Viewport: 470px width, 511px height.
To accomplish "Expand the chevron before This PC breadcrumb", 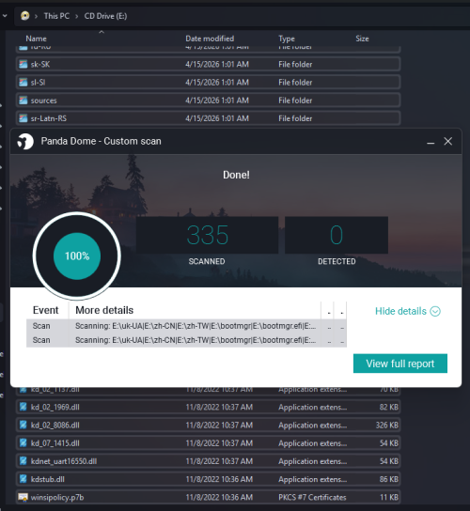I will [x=37, y=16].
